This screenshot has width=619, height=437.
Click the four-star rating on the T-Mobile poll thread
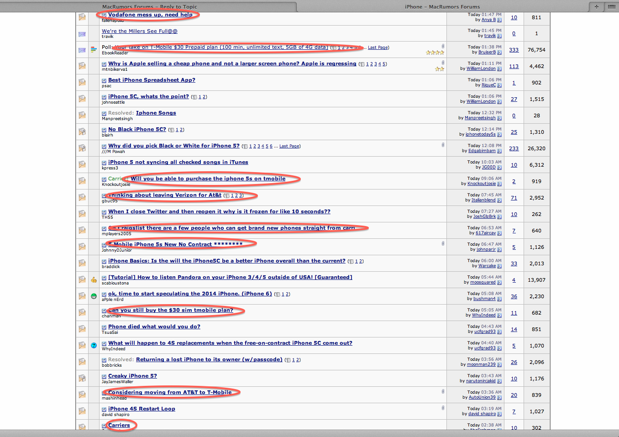[435, 53]
